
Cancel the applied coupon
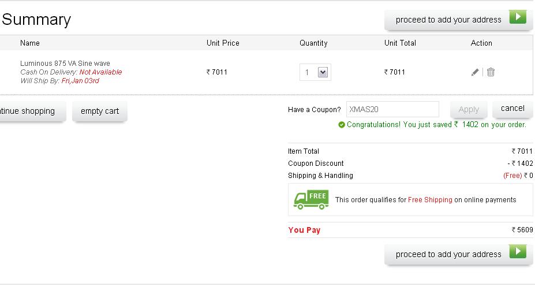tap(512, 108)
